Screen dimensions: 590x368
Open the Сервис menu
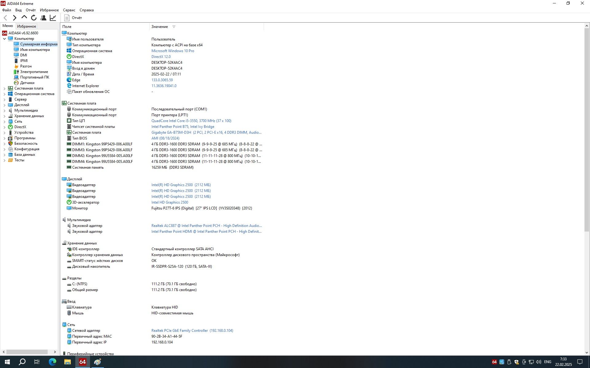pyautogui.click(x=69, y=10)
